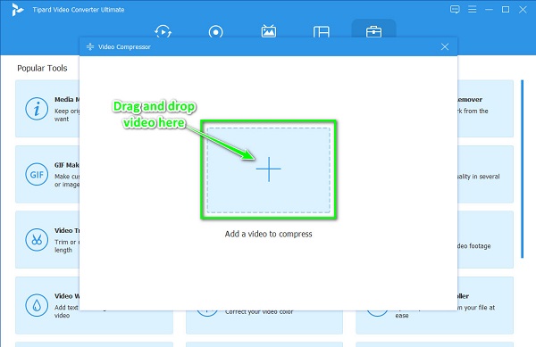Open the Converter tab icon
Image resolution: width=536 pixels, height=347 pixels.
click(163, 32)
